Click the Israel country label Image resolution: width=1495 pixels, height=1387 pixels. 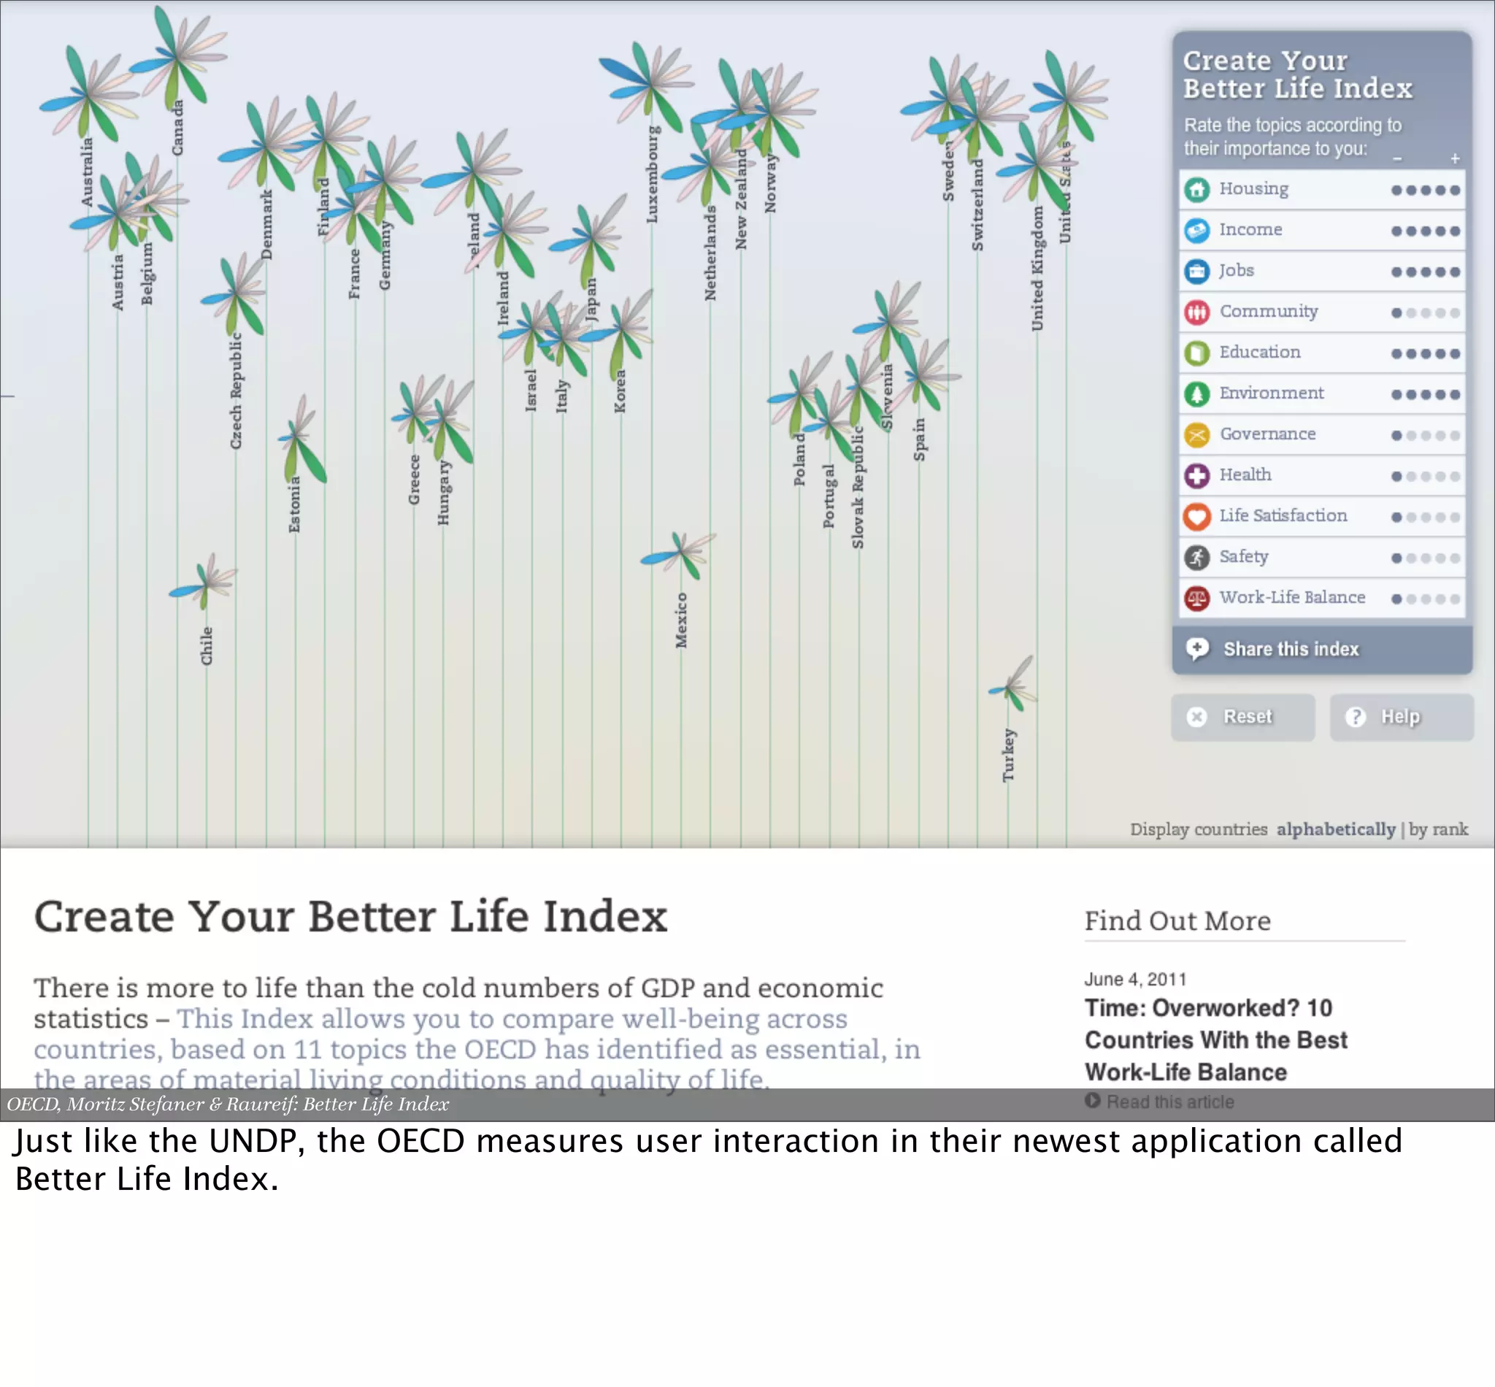point(531,391)
